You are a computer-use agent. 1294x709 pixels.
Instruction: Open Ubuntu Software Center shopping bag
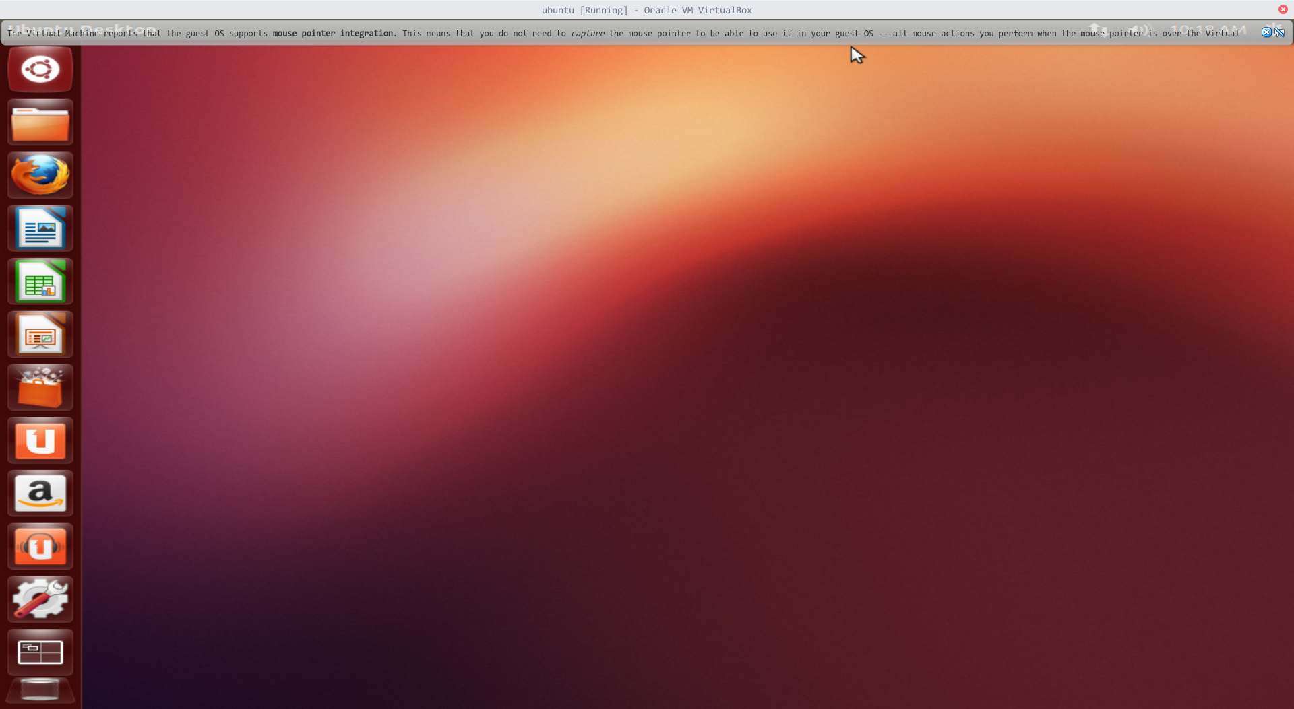coord(40,387)
